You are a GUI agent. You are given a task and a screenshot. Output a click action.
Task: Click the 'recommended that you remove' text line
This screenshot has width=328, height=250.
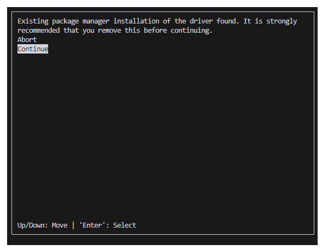click(115, 31)
